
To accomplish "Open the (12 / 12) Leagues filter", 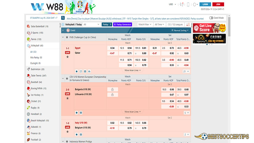I will pyautogui.click(x=175, y=24).
